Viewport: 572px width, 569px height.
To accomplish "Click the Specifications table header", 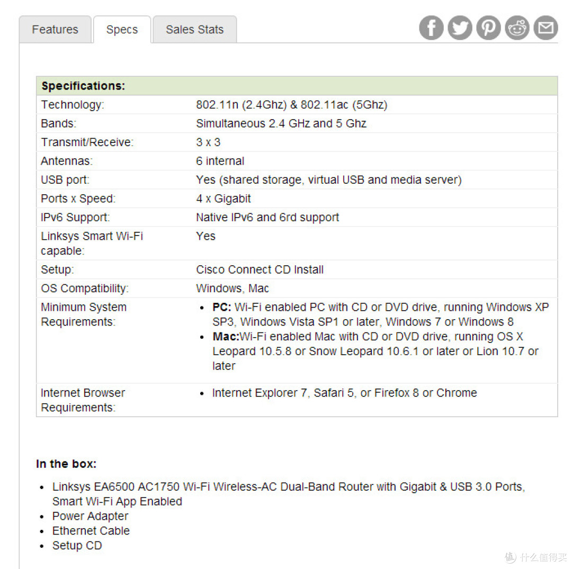I will pos(297,86).
